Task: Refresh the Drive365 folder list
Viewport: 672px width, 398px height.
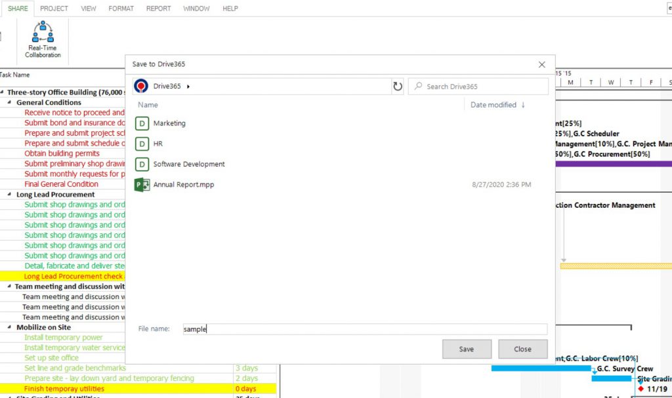Action: [397, 87]
